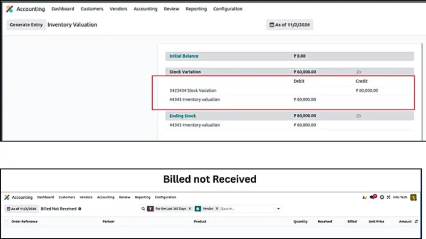Click the Billed Not Received page title

(x=58, y=209)
